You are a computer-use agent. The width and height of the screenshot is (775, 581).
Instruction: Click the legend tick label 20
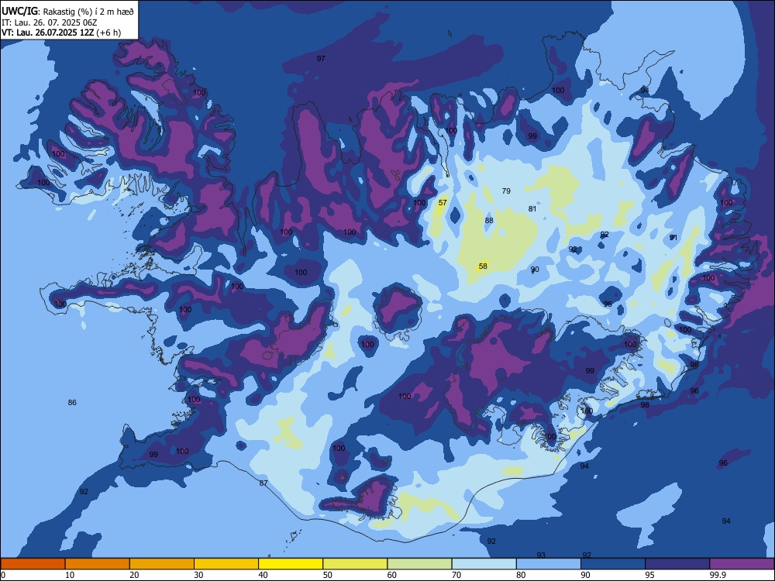click(x=134, y=575)
